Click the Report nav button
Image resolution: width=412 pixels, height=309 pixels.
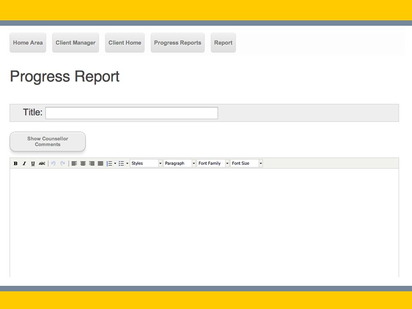click(x=223, y=43)
